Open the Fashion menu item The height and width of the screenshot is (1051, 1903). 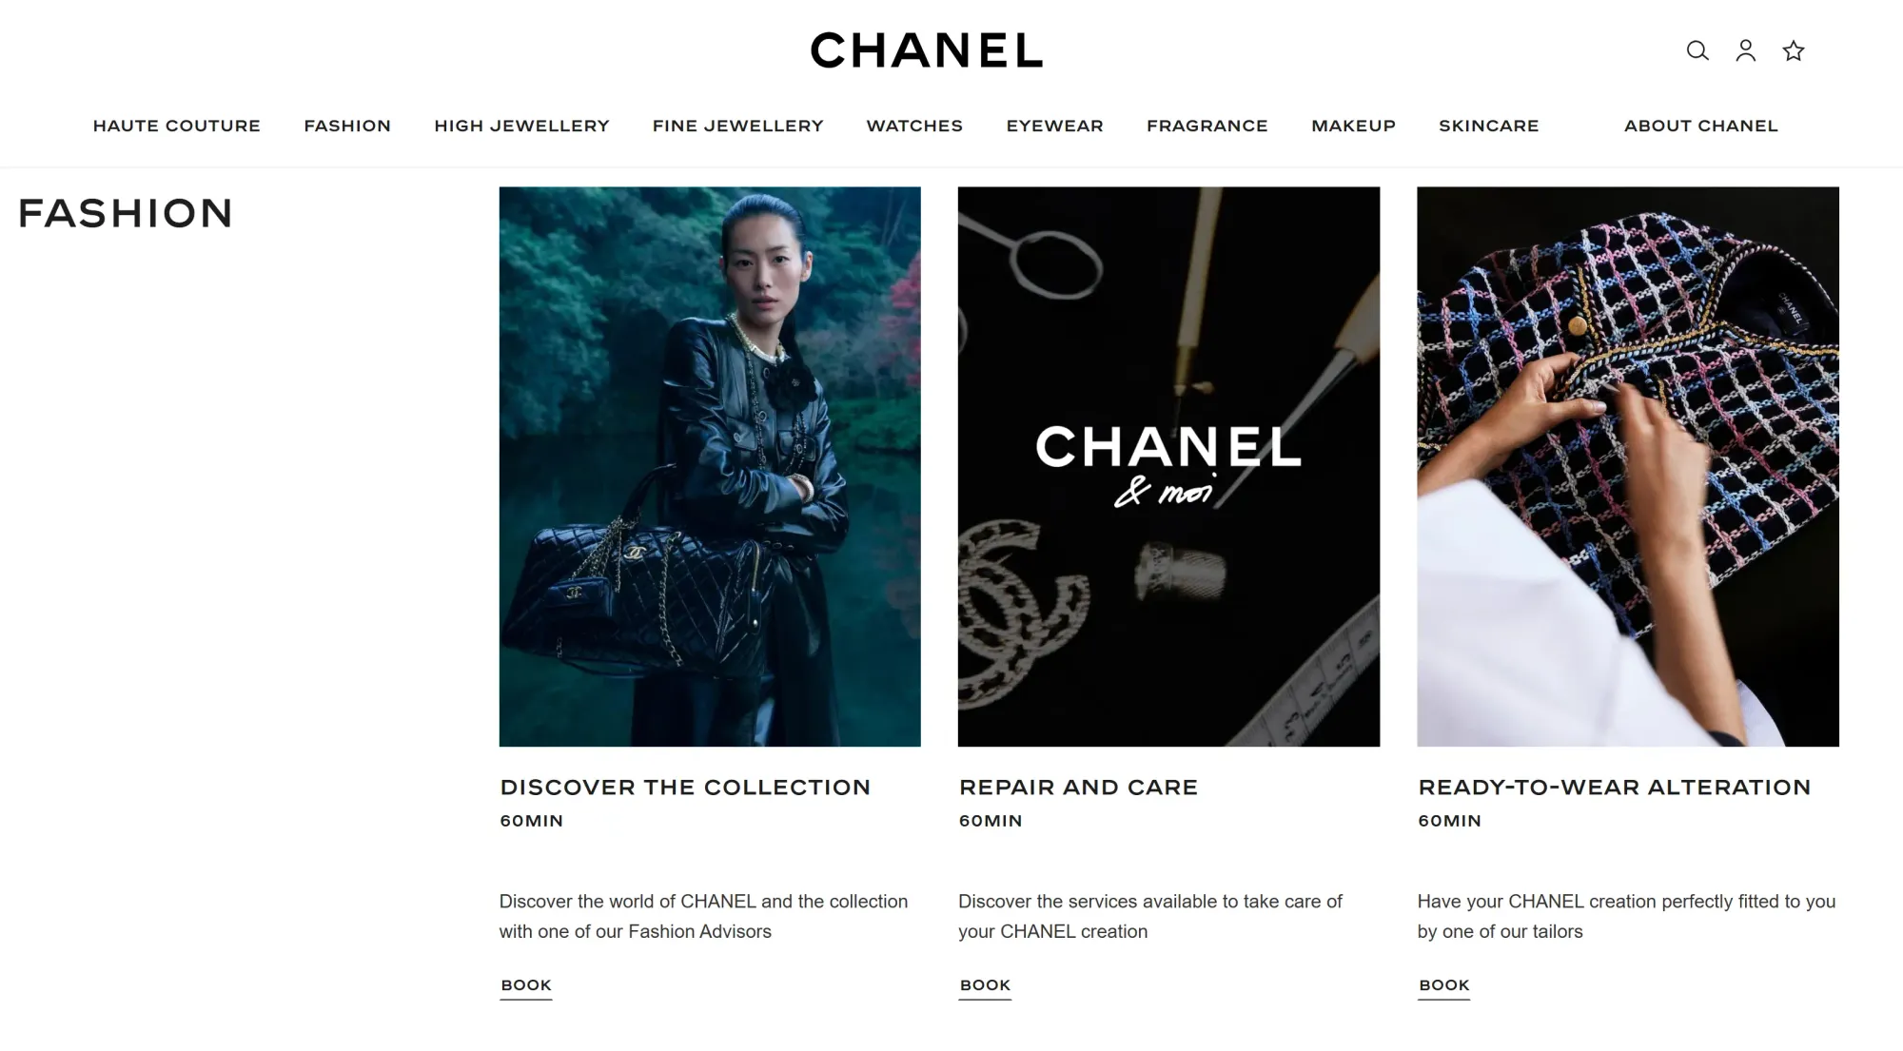347,126
